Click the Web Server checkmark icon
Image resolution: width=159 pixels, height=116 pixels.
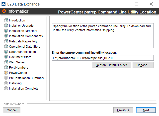6,62
